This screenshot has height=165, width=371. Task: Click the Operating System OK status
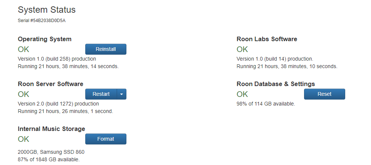point(24,49)
